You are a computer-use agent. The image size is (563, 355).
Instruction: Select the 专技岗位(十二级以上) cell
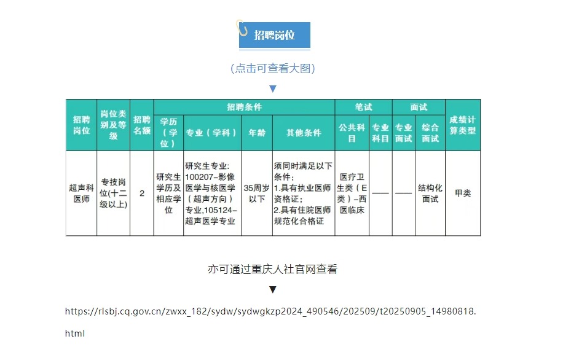[113, 193]
